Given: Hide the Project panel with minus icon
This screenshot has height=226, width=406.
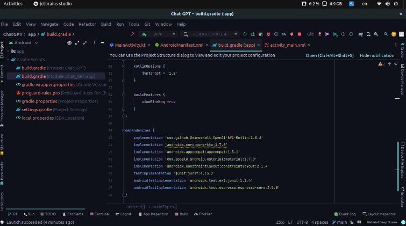Looking at the screenshot, I should point(103,42).
